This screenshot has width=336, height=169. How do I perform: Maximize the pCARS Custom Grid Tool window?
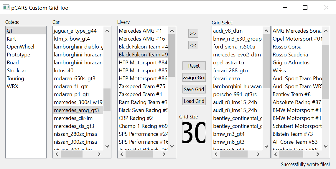(x=305, y=8)
